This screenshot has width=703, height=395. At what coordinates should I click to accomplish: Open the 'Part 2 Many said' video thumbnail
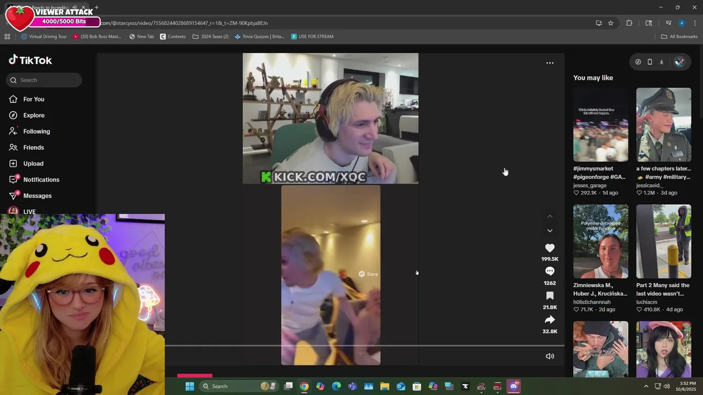(663, 241)
